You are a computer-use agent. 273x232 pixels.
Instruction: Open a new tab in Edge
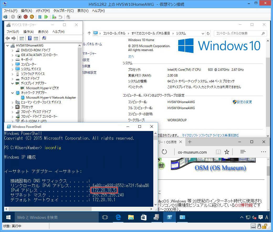pos(190,142)
